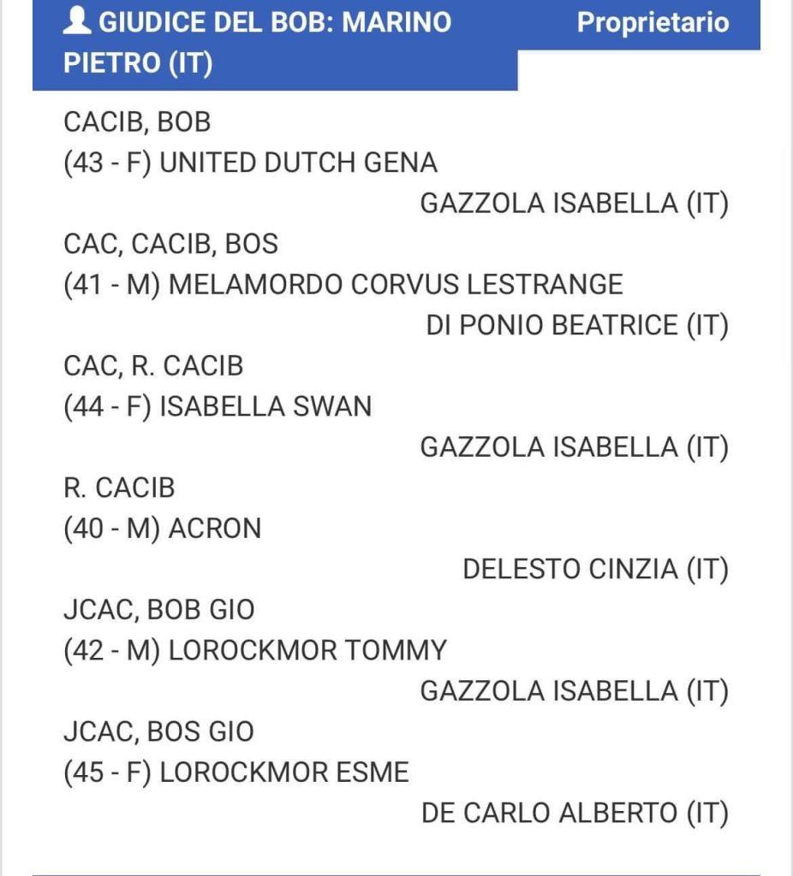
Task: Click the CAC, R. CACIB award label
Action: click(153, 366)
